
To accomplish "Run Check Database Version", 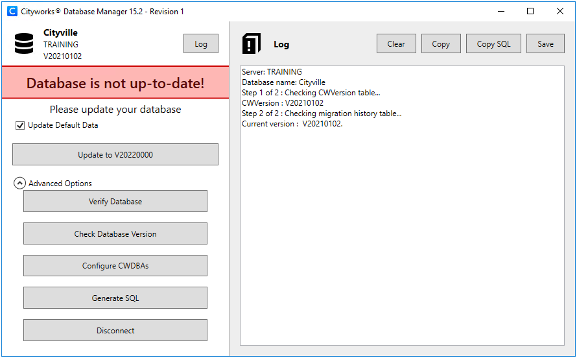I will tap(115, 234).
